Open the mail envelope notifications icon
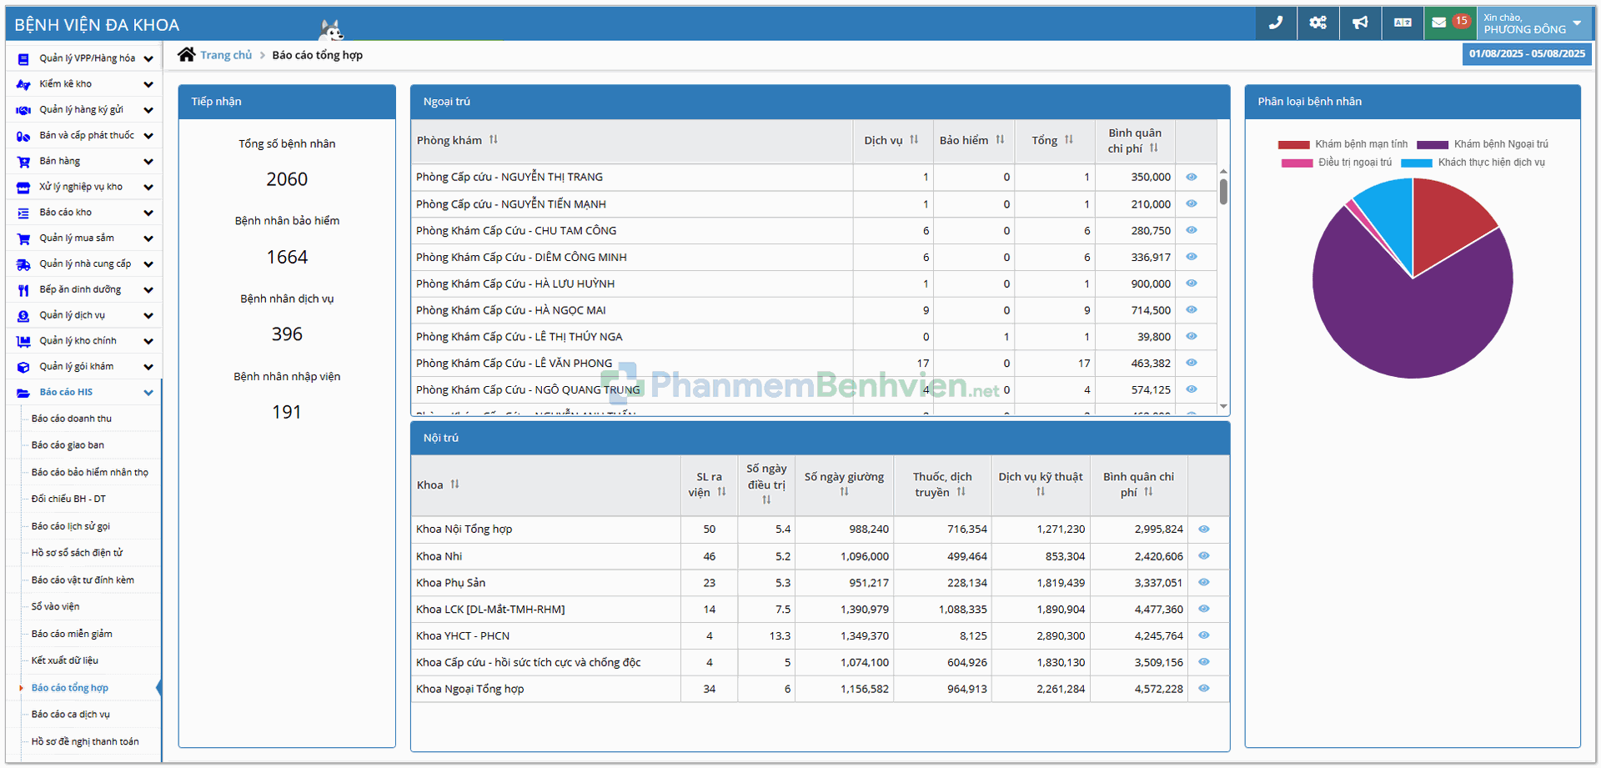The width and height of the screenshot is (1601, 768). [1439, 23]
